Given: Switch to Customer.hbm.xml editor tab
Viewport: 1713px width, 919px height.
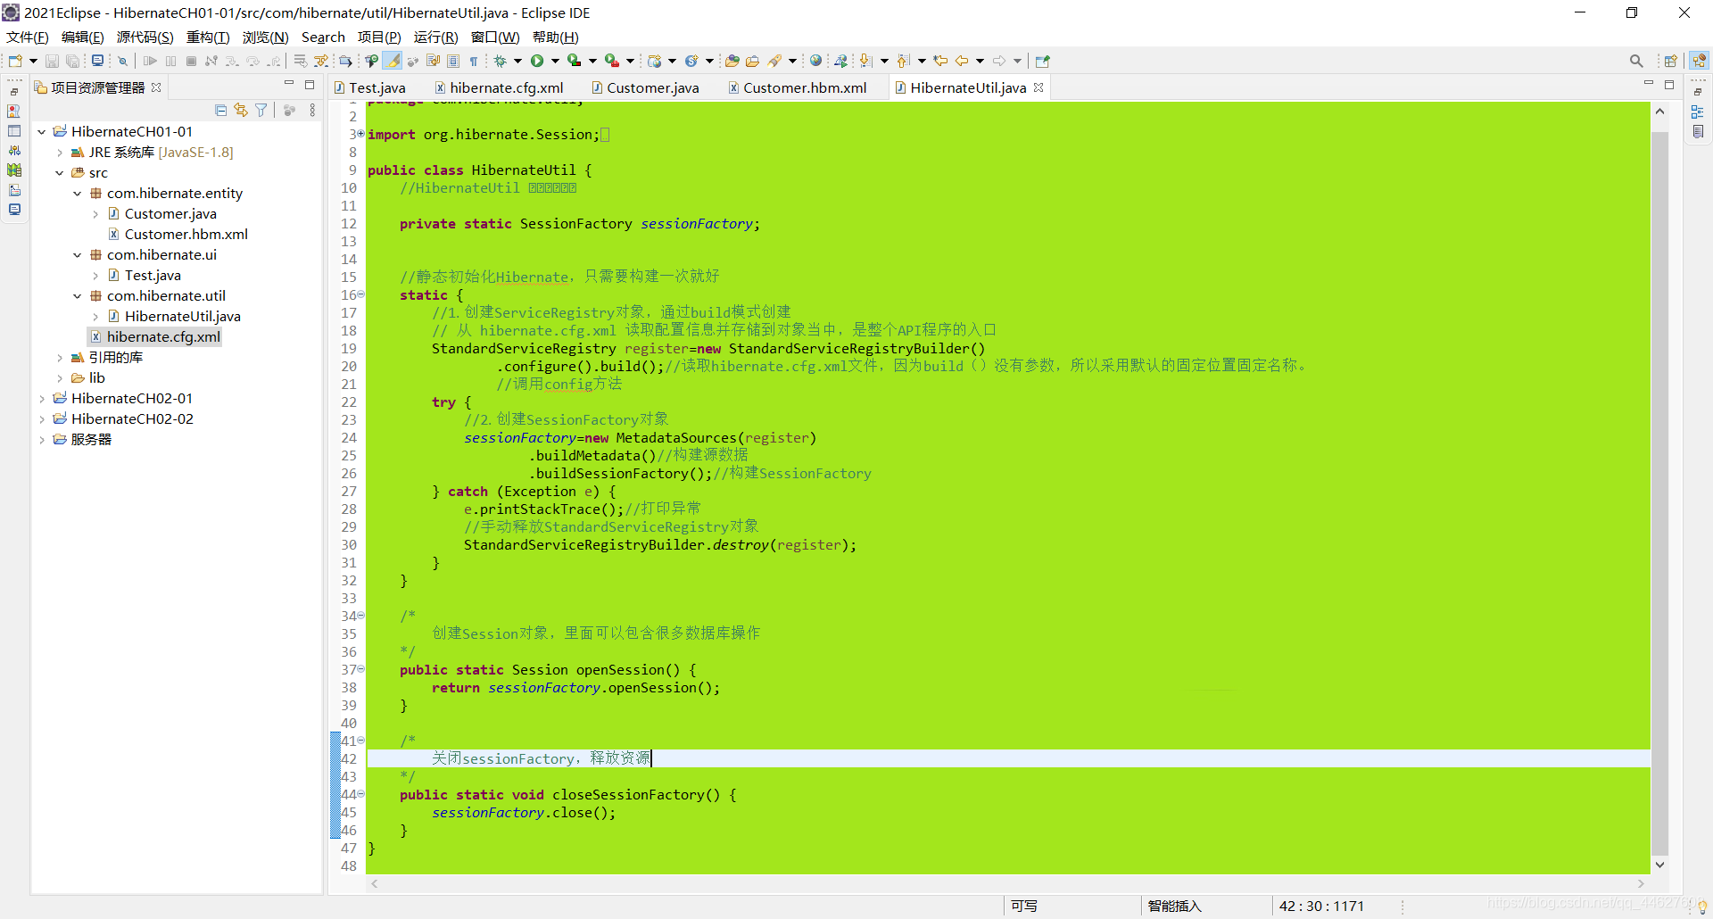Looking at the screenshot, I should click(799, 87).
